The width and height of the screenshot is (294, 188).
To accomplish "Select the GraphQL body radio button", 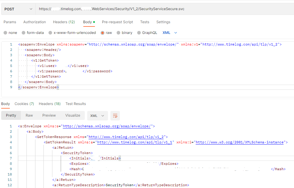I will coord(139,33).
